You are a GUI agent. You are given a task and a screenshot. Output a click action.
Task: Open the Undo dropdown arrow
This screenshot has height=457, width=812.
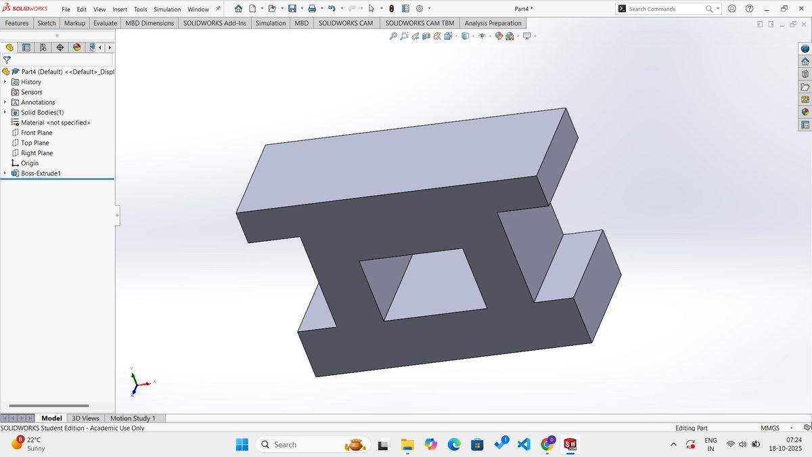click(342, 9)
